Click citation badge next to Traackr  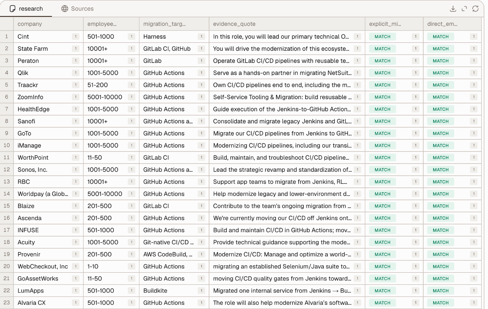(75, 85)
